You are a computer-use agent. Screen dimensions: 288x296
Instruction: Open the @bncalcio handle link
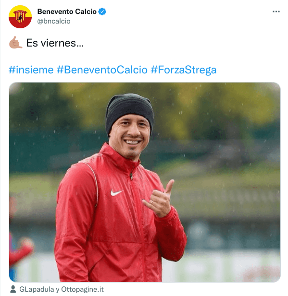[54, 21]
